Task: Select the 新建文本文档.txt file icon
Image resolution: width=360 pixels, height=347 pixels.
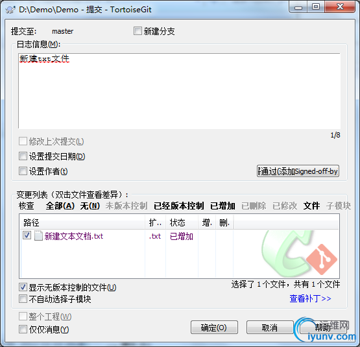Action: 38,235
